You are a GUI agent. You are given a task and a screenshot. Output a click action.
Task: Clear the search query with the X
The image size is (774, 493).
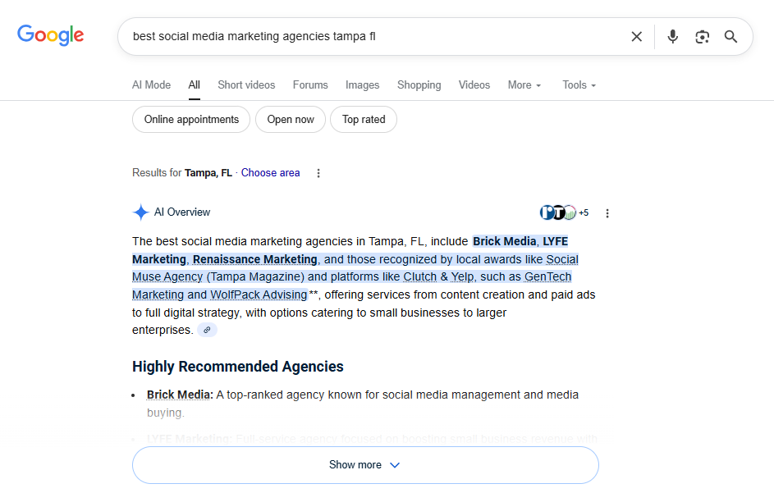point(637,36)
